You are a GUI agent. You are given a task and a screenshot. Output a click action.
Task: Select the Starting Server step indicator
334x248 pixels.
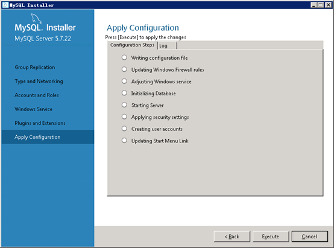tap(124, 105)
